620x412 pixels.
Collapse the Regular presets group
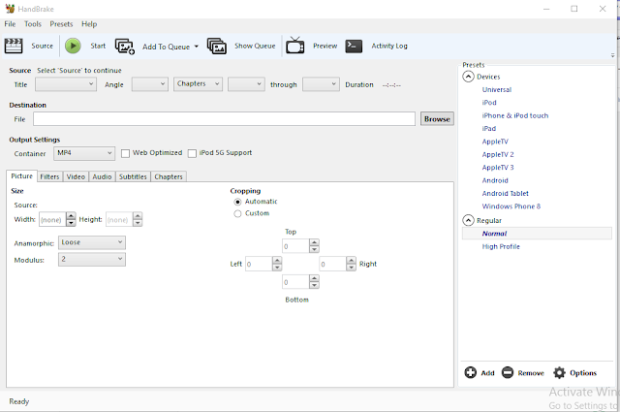click(468, 220)
